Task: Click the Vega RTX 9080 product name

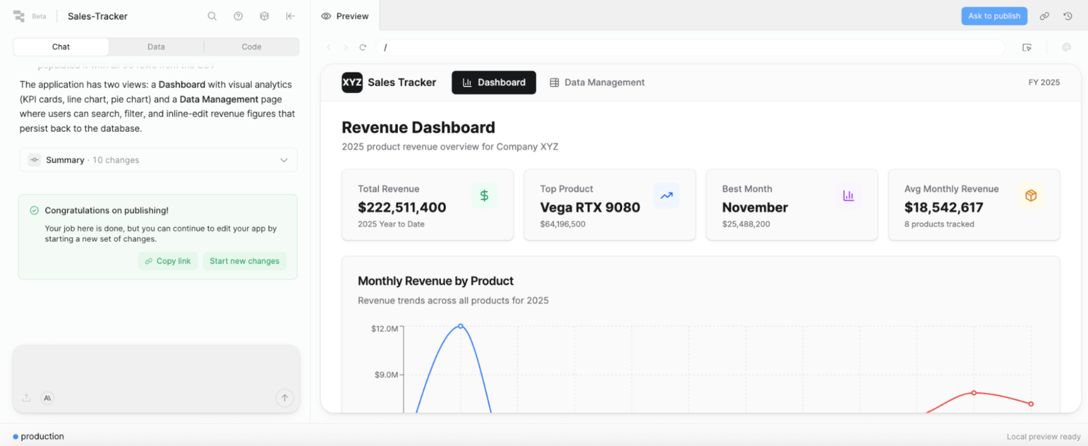Action: pyautogui.click(x=590, y=207)
